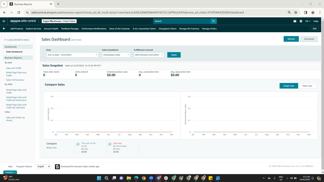Screen dimensions: 324x182
Task: Click the Amazon Seller Central logo
Action: coord(23,21)
